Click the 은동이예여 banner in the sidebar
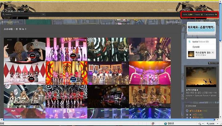Screen dimensions: 222x126 point(201,27)
